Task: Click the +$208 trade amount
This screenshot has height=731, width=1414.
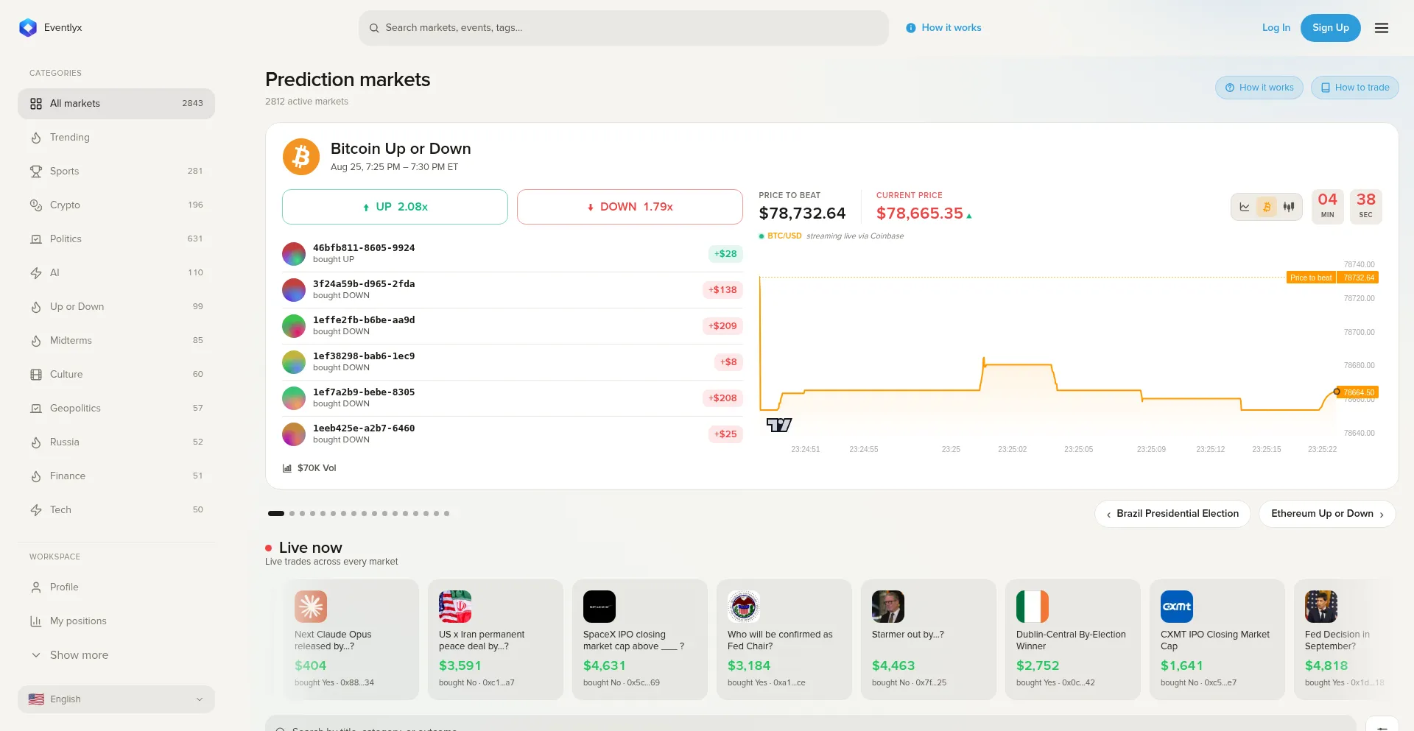Action: point(722,398)
